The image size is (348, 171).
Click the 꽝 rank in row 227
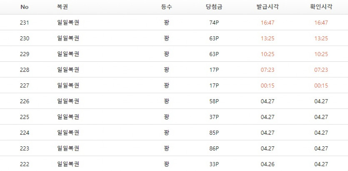(167, 85)
